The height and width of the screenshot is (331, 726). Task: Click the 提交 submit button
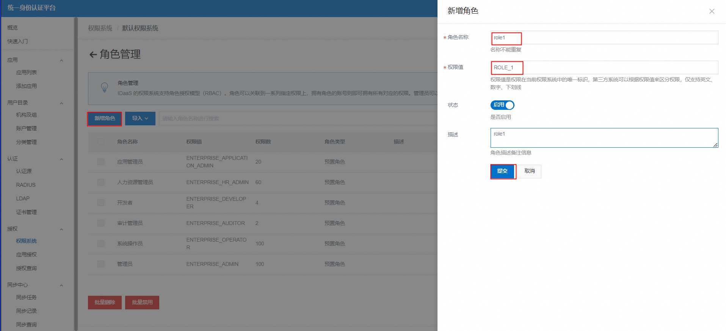(502, 171)
